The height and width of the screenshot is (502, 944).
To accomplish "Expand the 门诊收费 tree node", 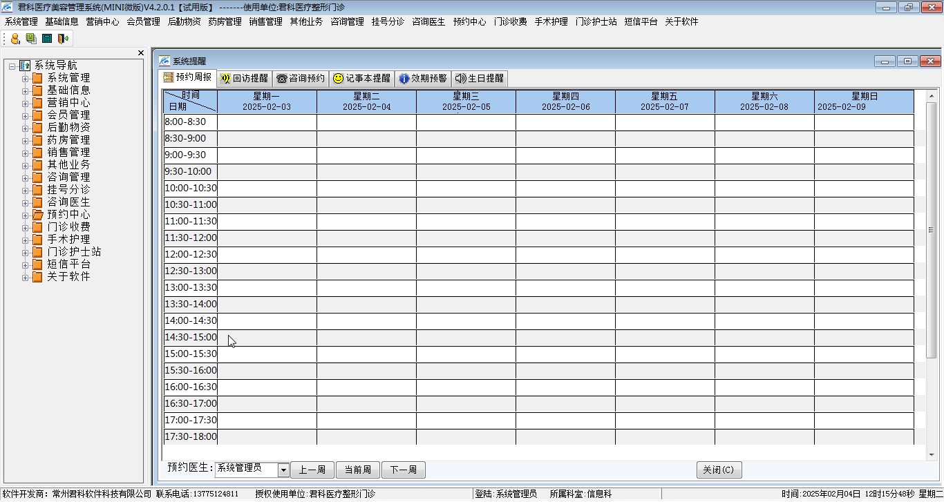I will [25, 227].
